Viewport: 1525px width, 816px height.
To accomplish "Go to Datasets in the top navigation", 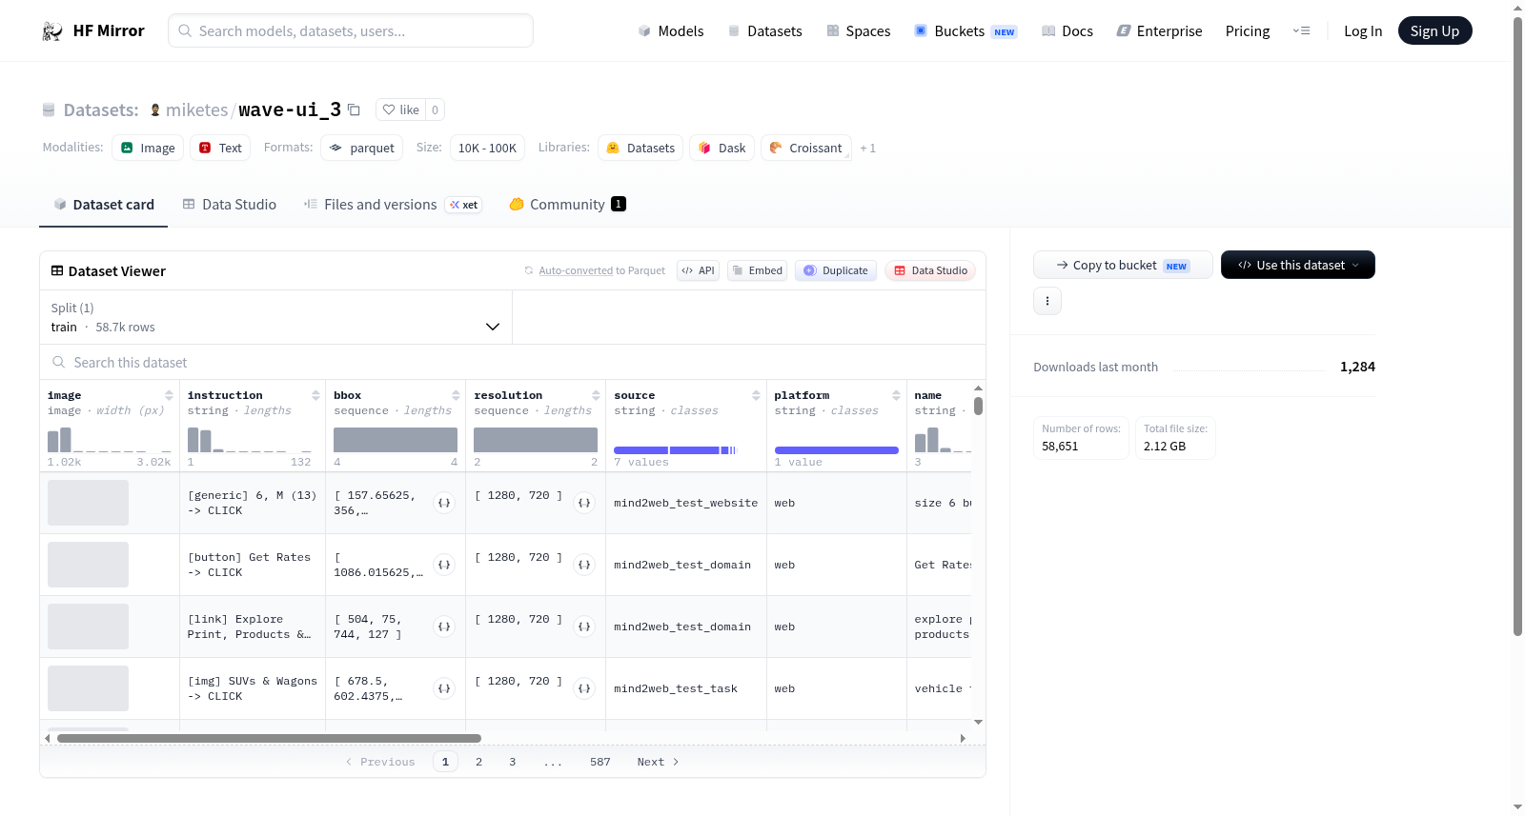I will pyautogui.click(x=764, y=30).
